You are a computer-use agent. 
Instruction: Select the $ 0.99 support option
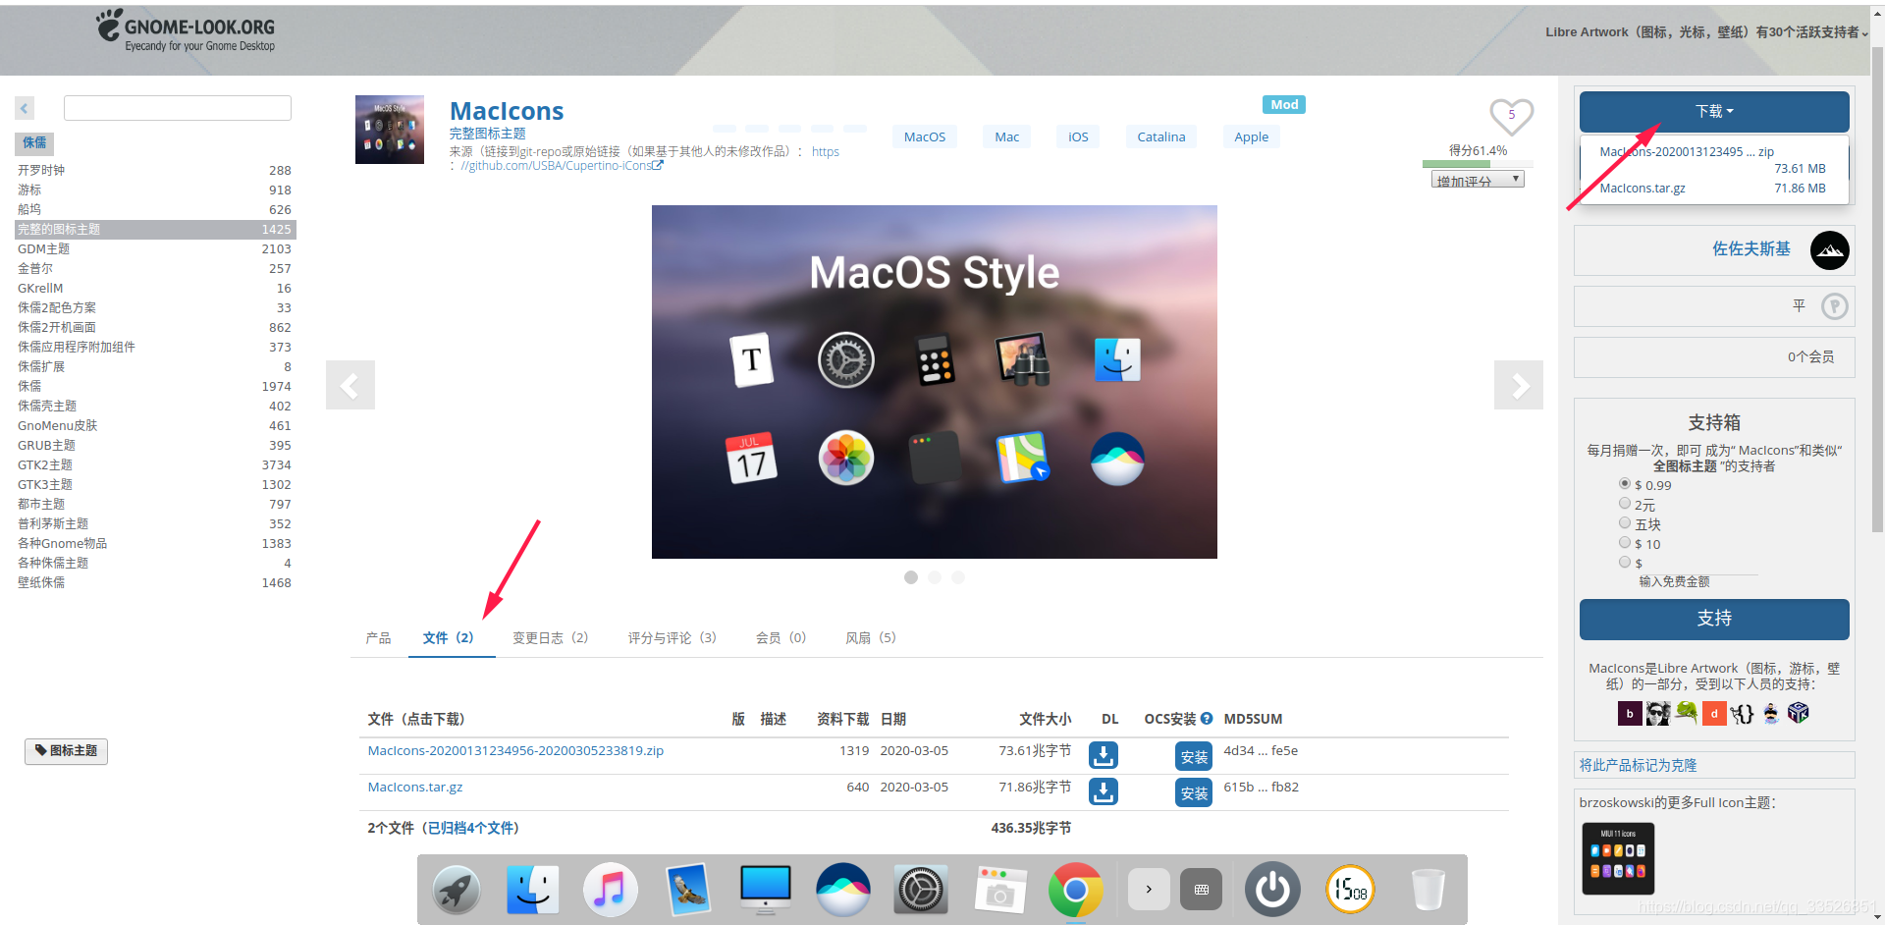pyautogui.click(x=1624, y=484)
